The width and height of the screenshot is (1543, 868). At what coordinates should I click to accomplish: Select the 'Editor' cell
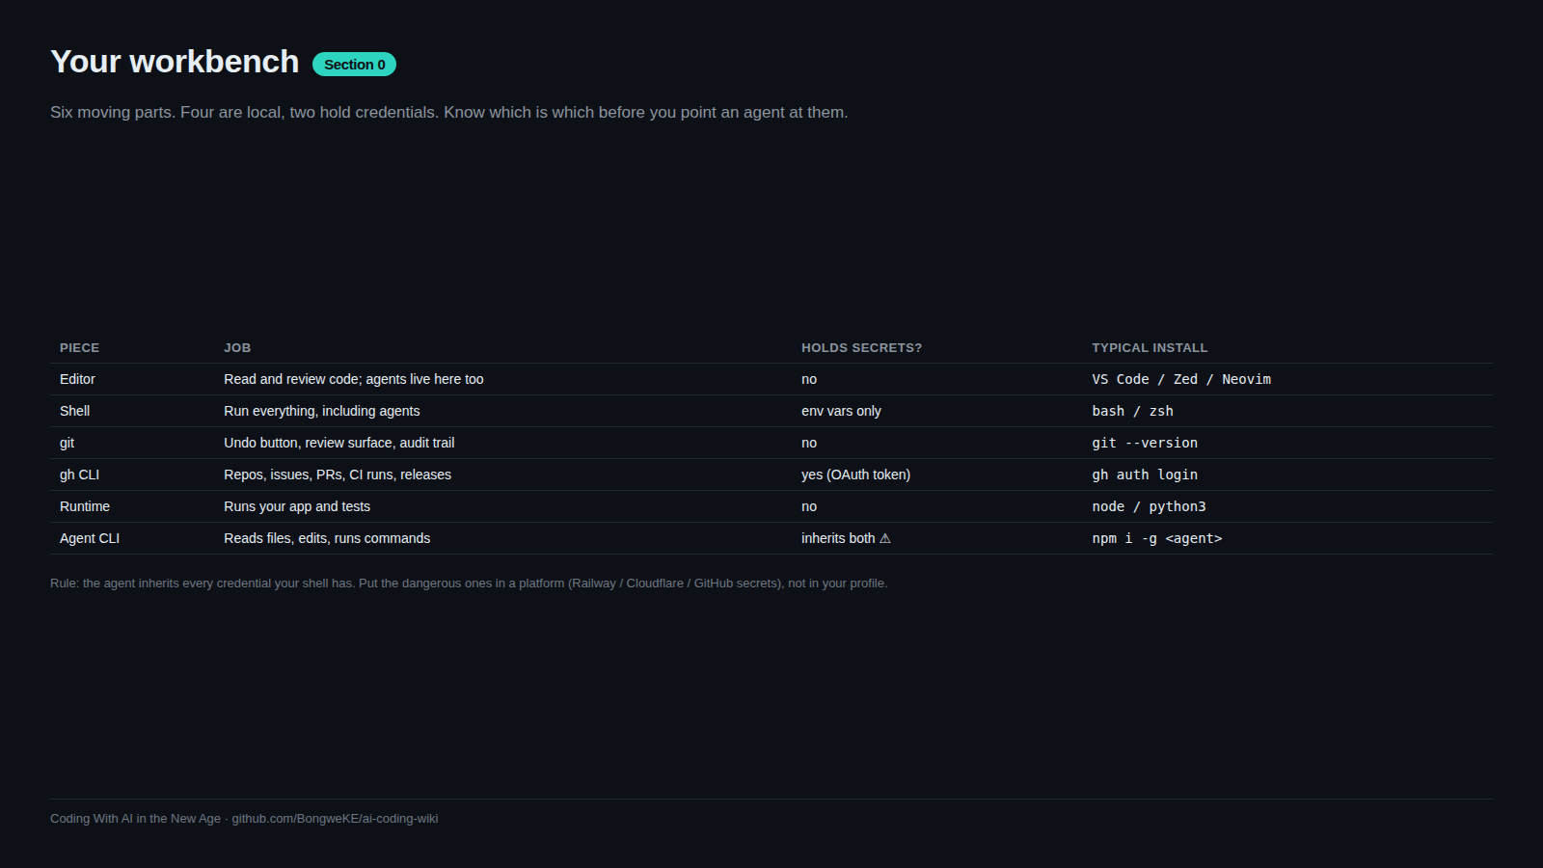pyautogui.click(x=77, y=379)
